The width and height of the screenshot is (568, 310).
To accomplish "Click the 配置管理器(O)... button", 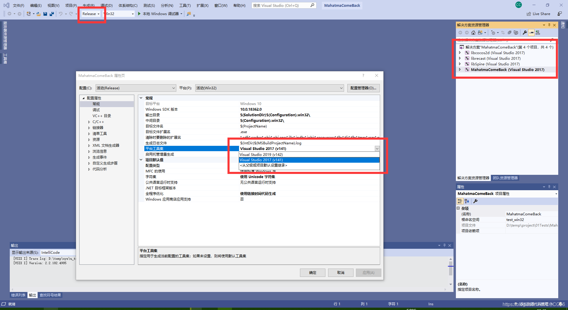I will point(363,88).
